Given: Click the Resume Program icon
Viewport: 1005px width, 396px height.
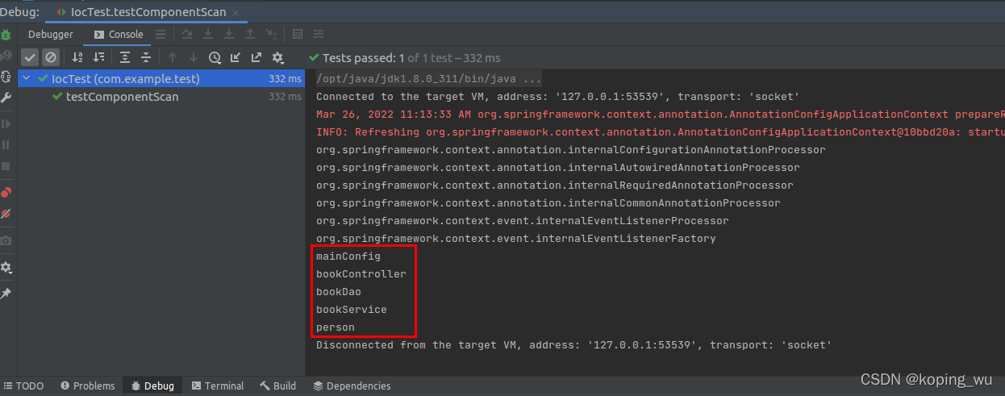Looking at the screenshot, I should [x=6, y=123].
